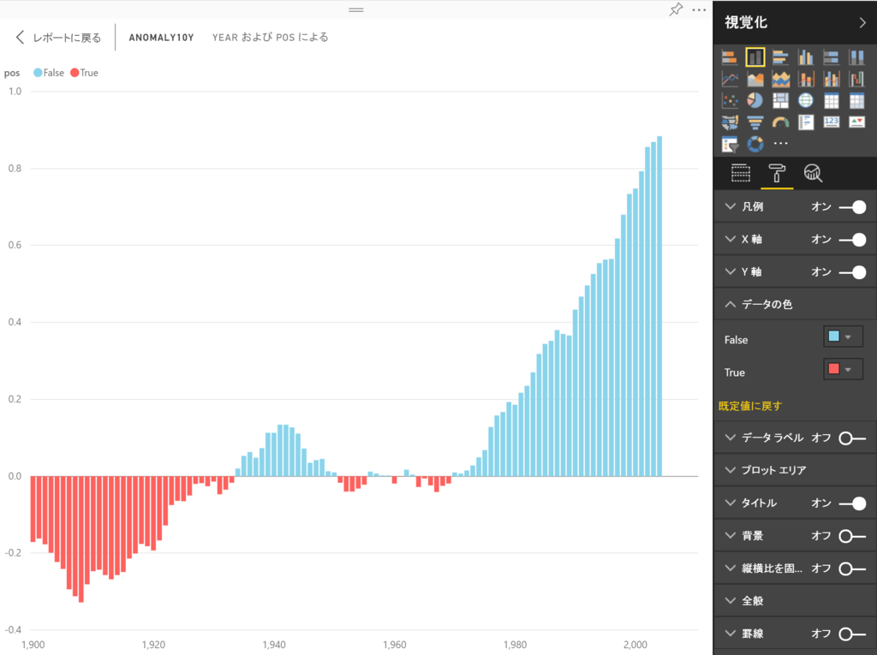877x655 pixels.
Task: Click 既定値に戻す reset to default link
Action: click(750, 406)
